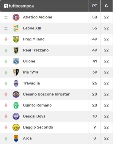Click the Arca team crest
Screen dimensions: 113x144
click(16, 138)
